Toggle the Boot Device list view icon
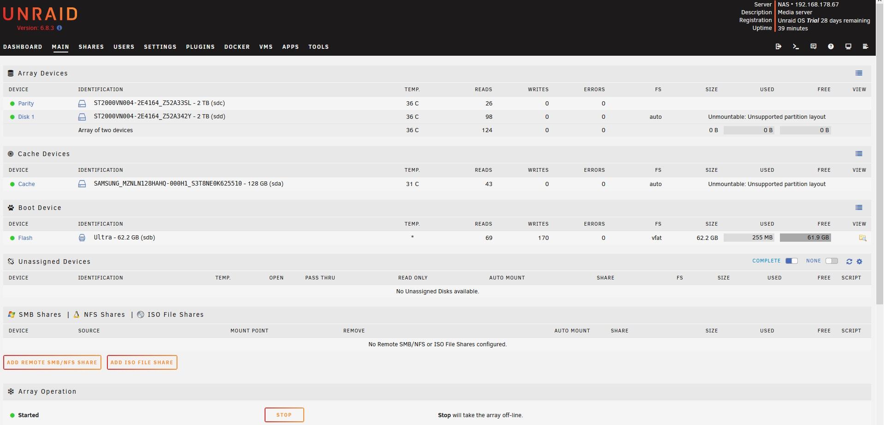This screenshot has width=885, height=425. tap(859, 208)
